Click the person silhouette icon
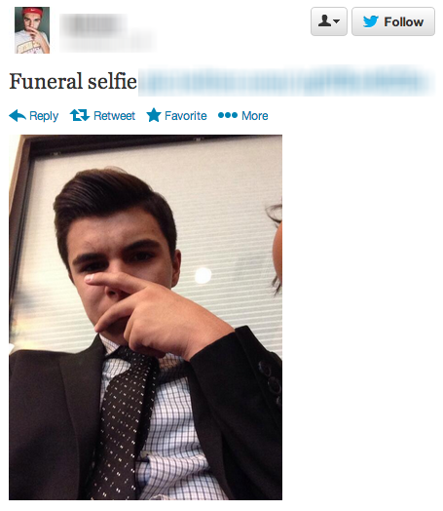The width and height of the screenshot is (443, 511). click(x=324, y=21)
